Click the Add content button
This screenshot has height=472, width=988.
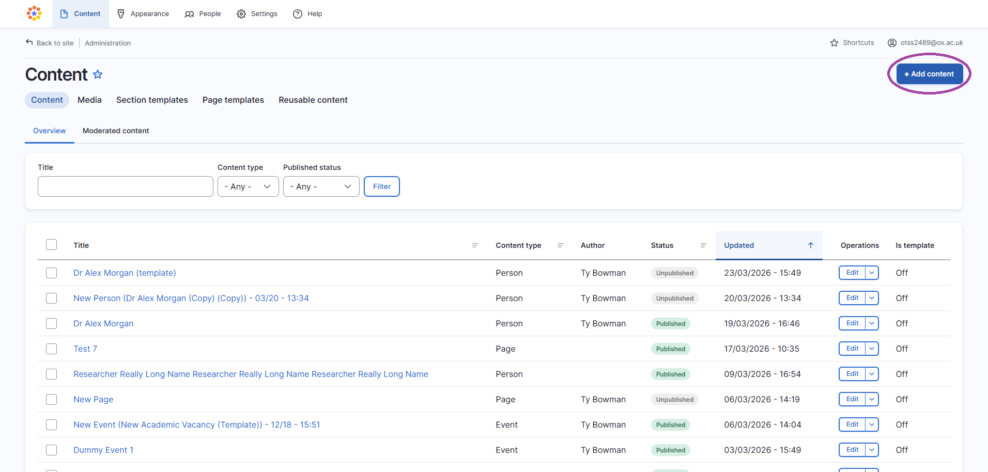[929, 73]
